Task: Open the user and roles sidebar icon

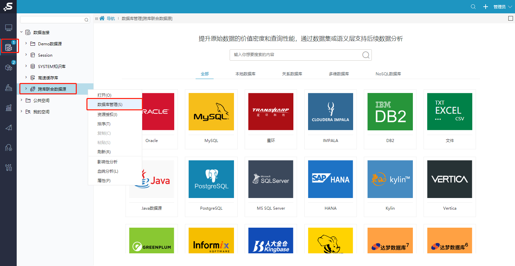Action: tap(9, 147)
